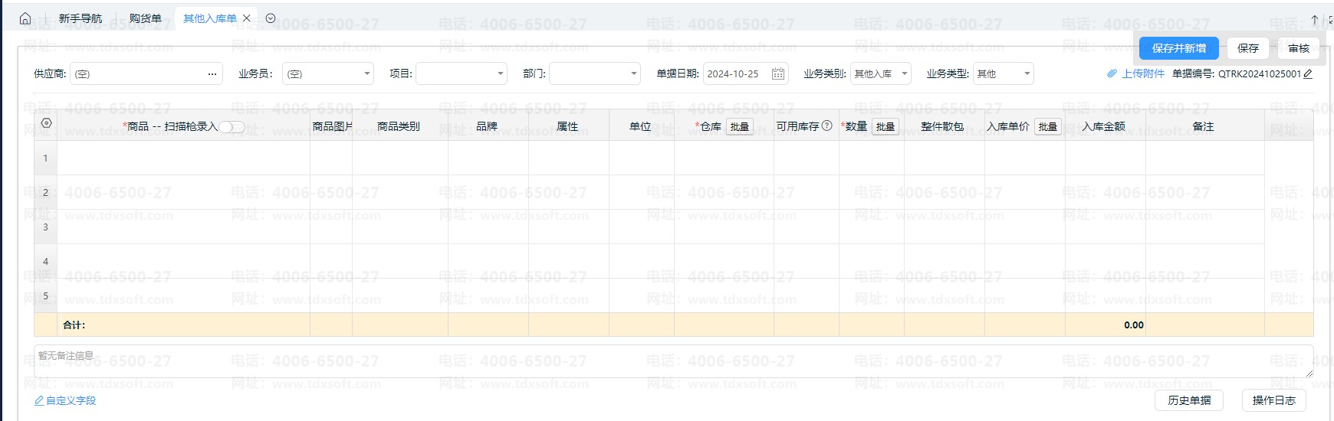Click the home icon in tab bar
1334x421 pixels.
[x=25, y=18]
